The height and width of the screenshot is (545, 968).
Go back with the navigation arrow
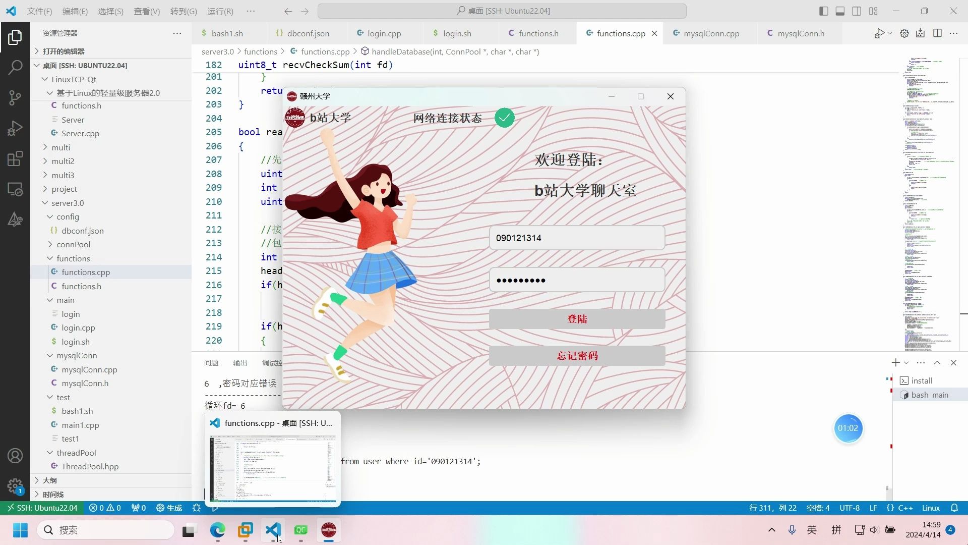pos(288,11)
